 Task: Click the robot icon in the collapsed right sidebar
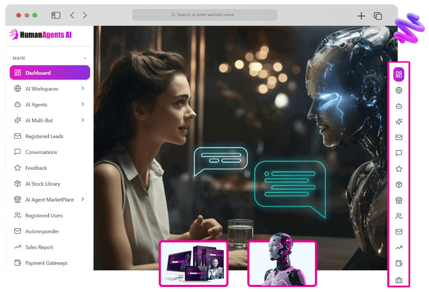point(399,106)
